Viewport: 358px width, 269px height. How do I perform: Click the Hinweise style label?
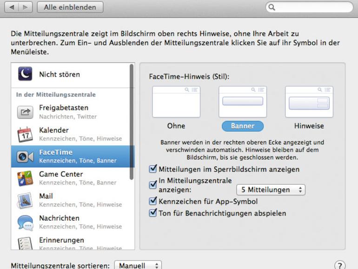click(x=309, y=126)
